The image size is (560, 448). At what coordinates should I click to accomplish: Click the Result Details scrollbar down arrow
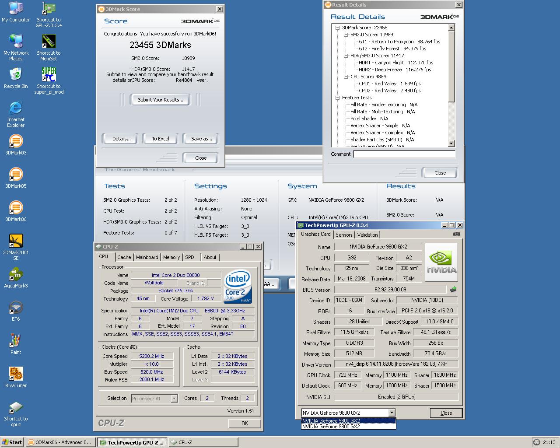point(451,143)
